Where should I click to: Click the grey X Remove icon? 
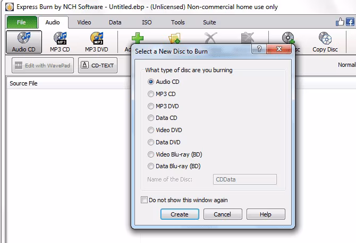point(211,38)
